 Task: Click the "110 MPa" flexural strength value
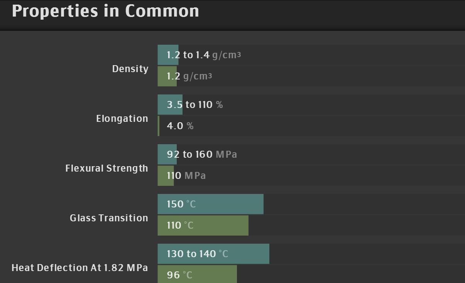[x=186, y=176]
